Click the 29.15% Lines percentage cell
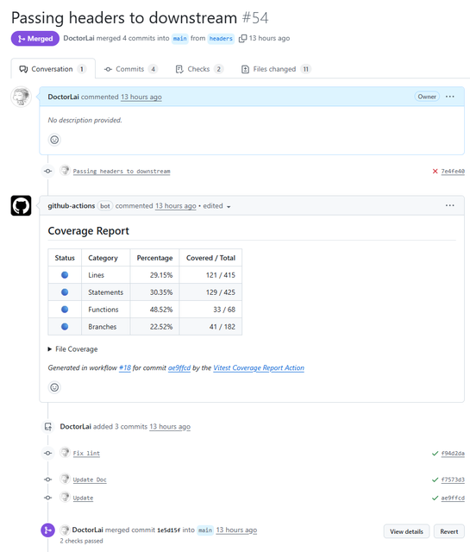470x552 pixels. tap(154, 275)
